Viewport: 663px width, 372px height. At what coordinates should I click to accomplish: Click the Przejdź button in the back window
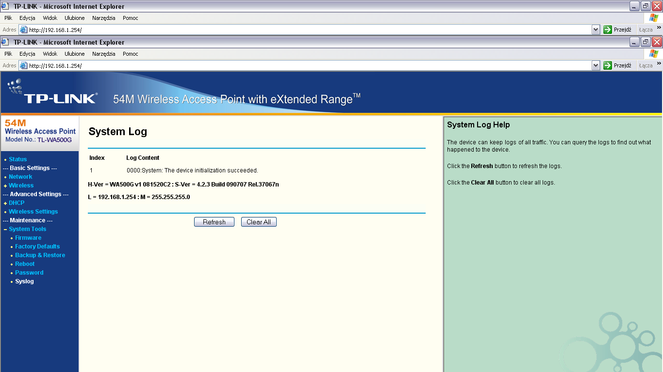tap(618, 30)
